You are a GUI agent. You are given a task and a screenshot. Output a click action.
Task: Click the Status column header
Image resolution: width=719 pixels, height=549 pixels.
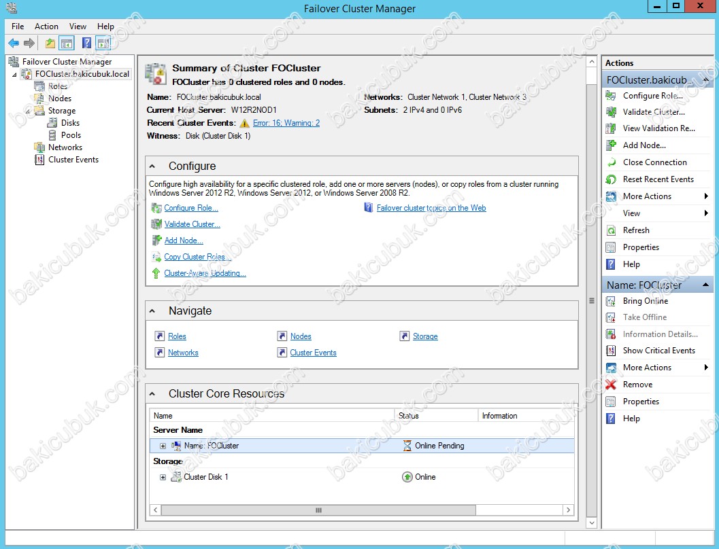pyautogui.click(x=436, y=416)
